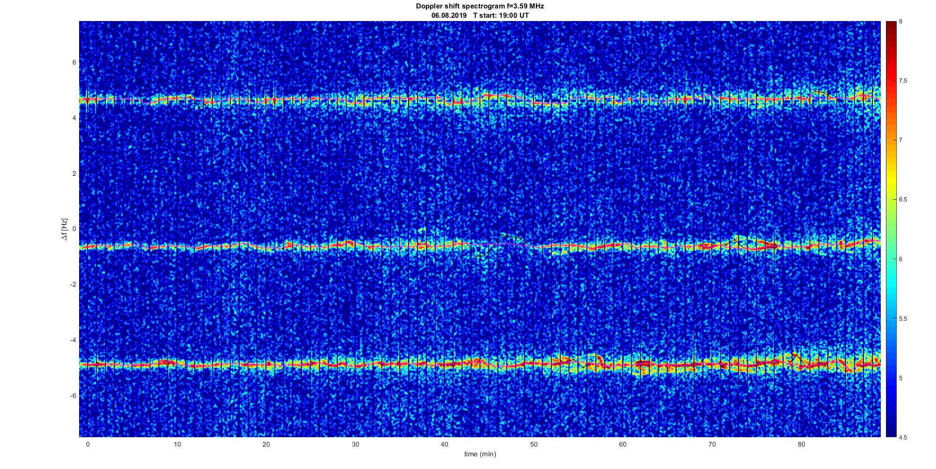Click the x-axis tick label '0'
This screenshot has width=936, height=469.
tap(88, 444)
